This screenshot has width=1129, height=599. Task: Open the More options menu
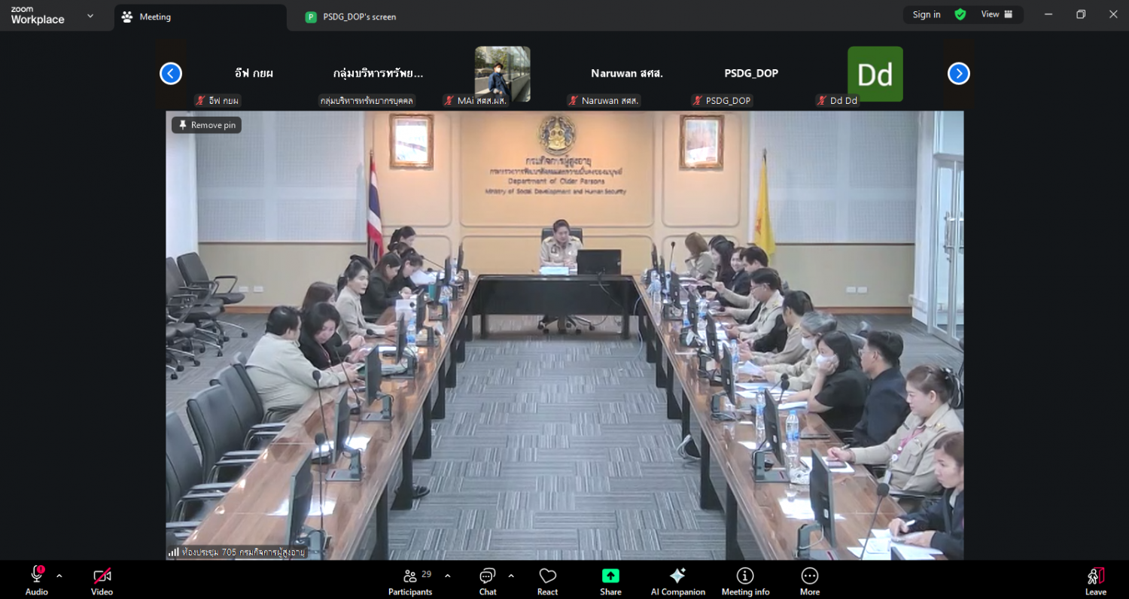810,579
